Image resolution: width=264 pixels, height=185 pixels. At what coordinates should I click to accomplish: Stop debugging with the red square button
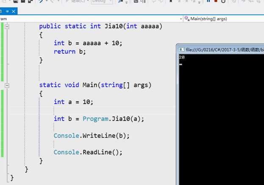(216, 1)
